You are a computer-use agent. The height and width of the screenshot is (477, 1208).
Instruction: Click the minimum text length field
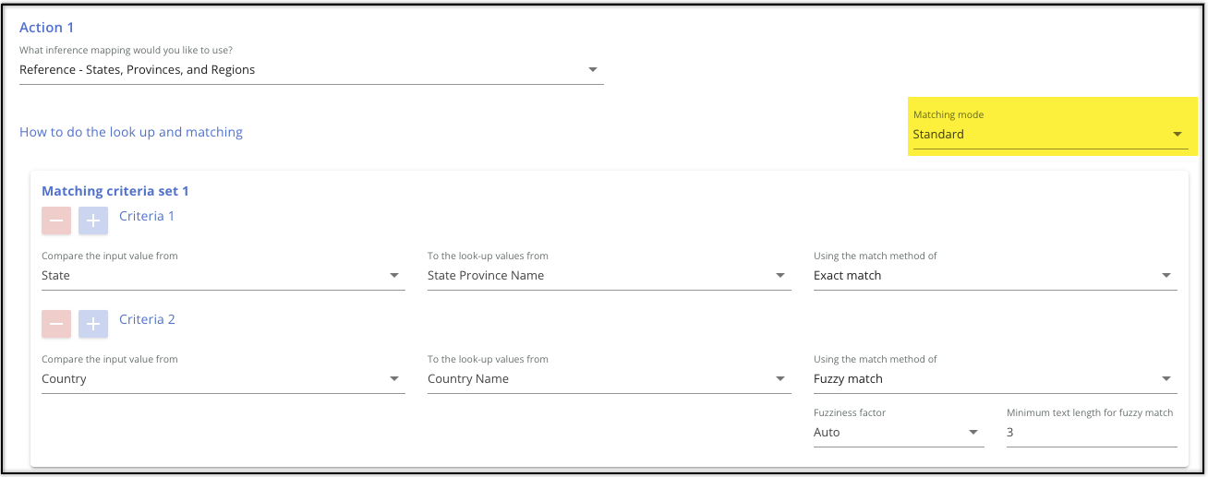pyautogui.click(x=1092, y=433)
